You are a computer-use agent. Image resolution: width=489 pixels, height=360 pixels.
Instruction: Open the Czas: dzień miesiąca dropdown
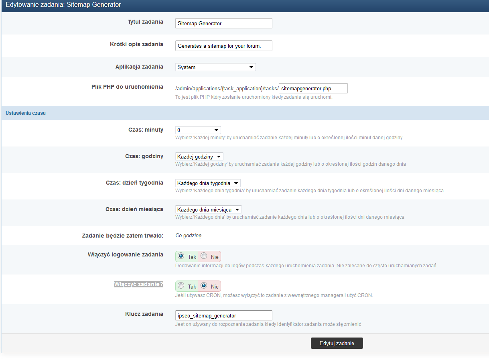208,209
